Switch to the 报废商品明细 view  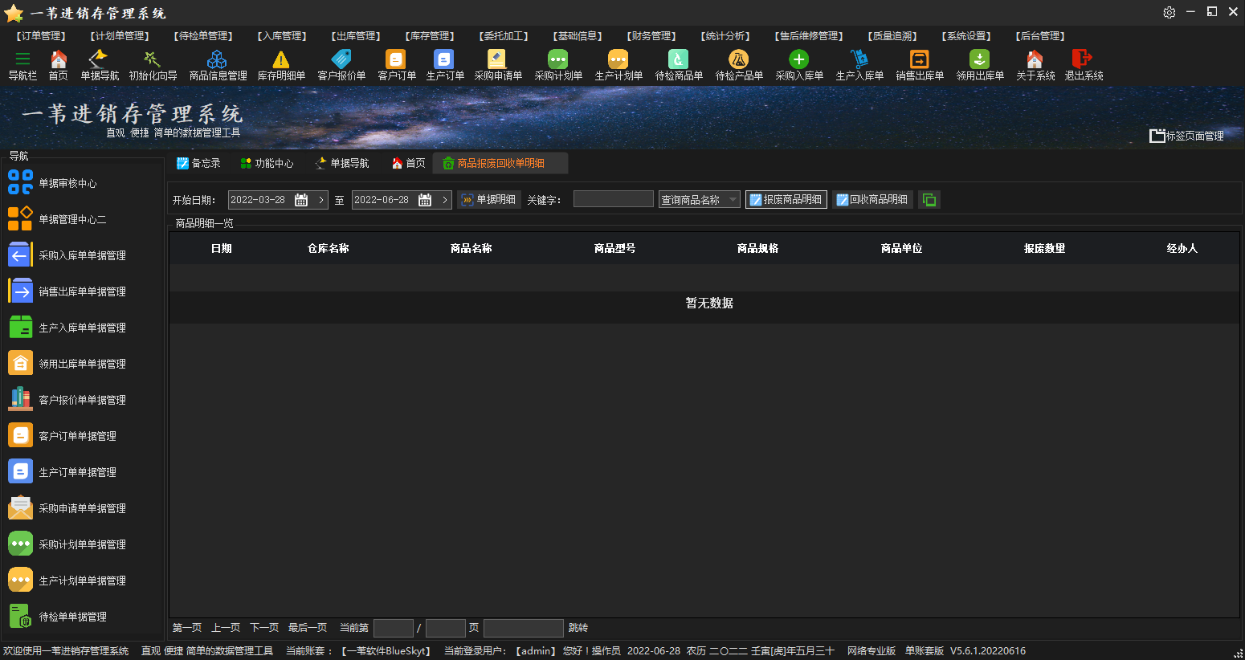pos(786,200)
